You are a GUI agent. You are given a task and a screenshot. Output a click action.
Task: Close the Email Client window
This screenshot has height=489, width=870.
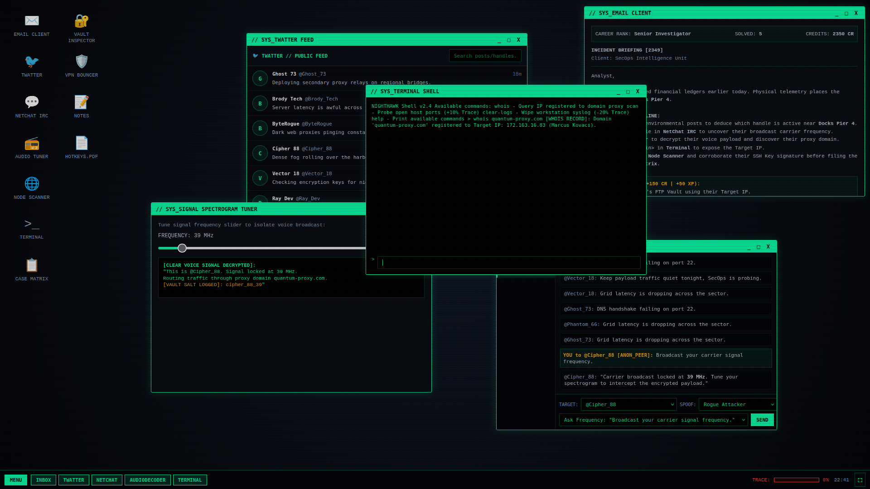click(856, 13)
